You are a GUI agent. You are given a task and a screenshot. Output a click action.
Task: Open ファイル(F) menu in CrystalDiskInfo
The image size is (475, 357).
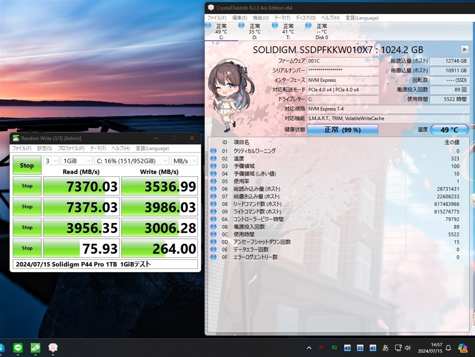point(217,18)
